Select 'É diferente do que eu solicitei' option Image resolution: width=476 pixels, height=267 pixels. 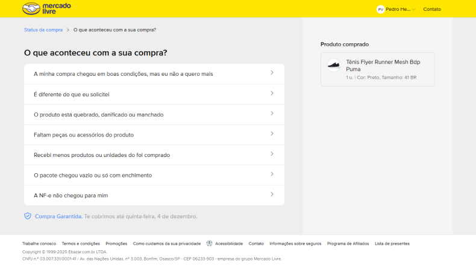pos(154,94)
